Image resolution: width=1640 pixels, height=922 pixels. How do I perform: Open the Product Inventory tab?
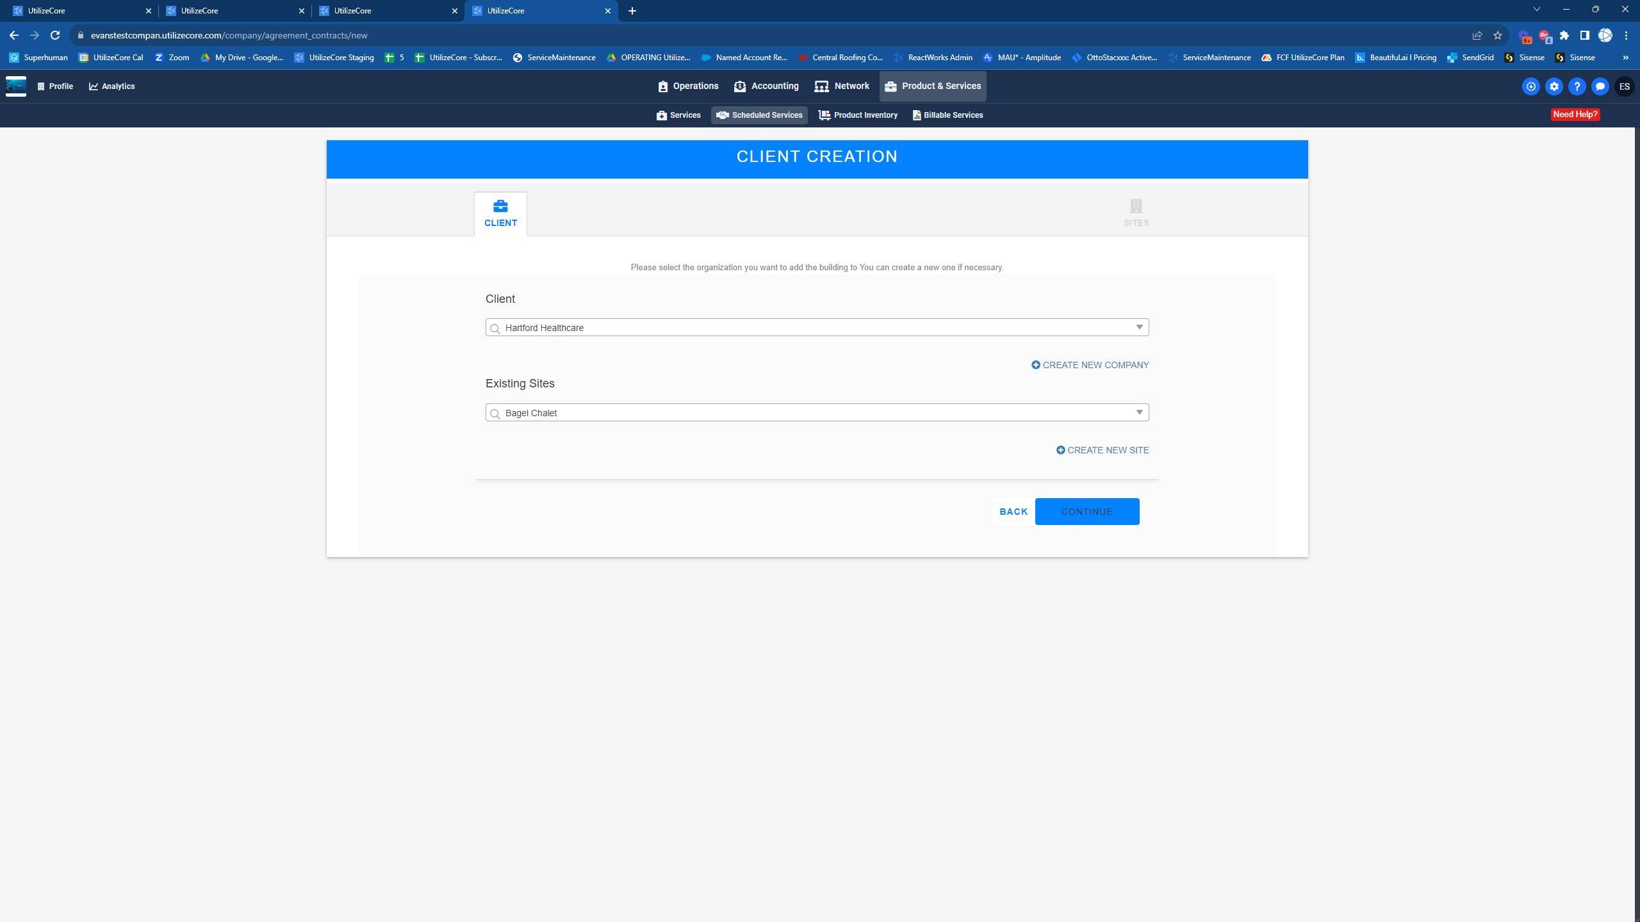858,115
